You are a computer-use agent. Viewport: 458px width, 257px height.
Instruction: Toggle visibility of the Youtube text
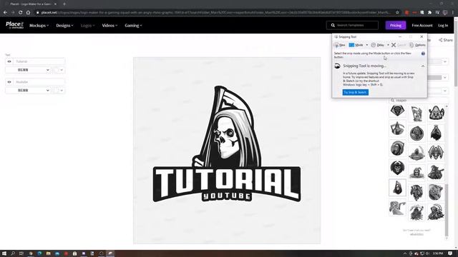(9, 82)
